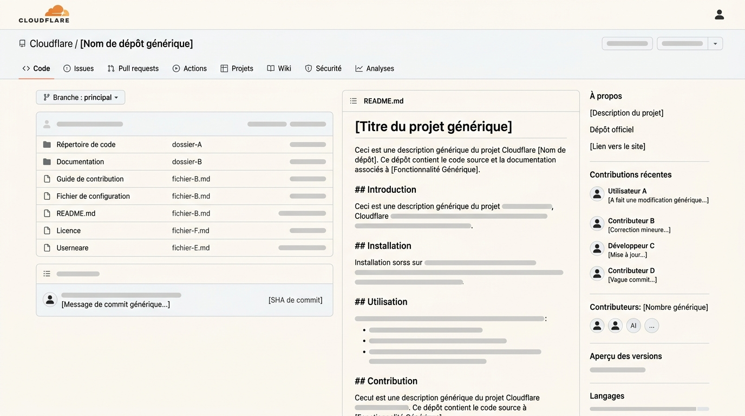This screenshot has height=416, width=745.
Task: Open the Répertoire de code folder
Action: coord(86,145)
